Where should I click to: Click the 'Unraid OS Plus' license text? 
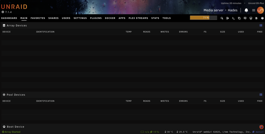pyautogui.click(x=256, y=3)
